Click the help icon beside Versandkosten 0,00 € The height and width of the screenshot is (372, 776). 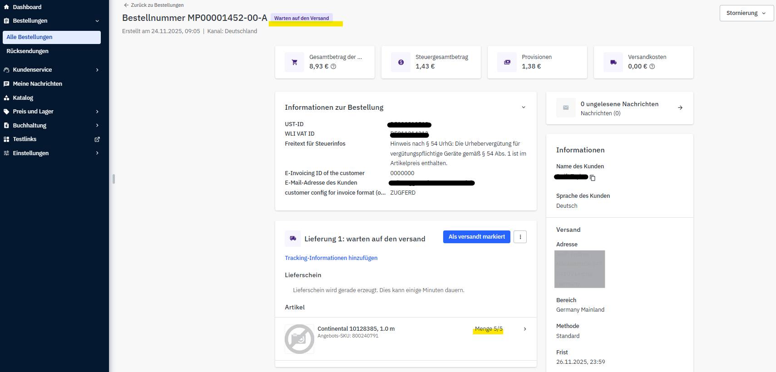(x=652, y=67)
